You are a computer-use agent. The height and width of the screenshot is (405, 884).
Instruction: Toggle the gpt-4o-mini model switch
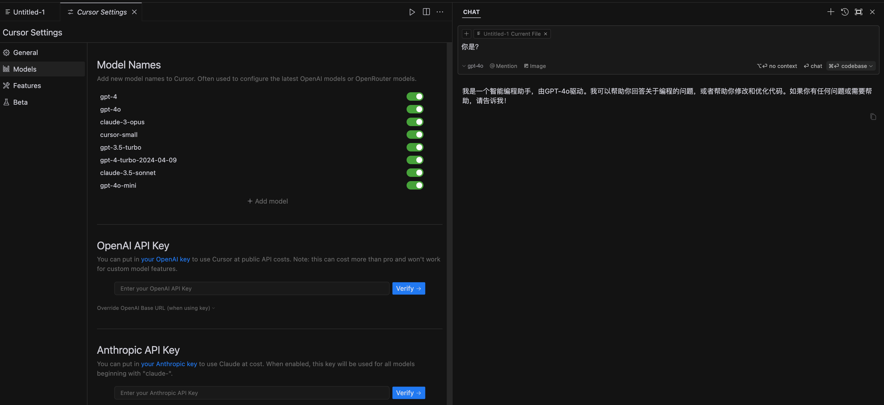pyautogui.click(x=415, y=185)
